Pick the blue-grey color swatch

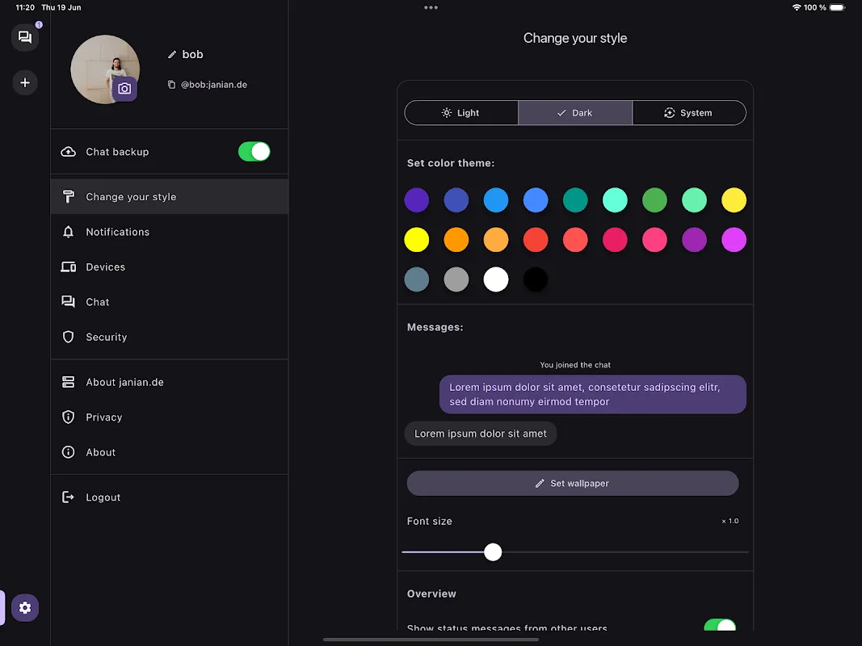point(417,279)
